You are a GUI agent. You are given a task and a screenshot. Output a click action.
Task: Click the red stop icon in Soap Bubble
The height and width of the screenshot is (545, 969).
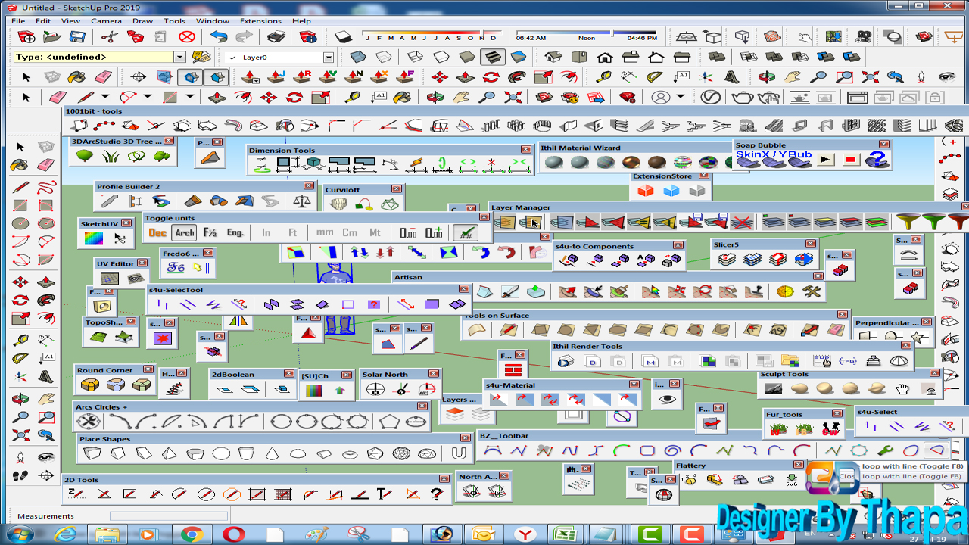coord(850,159)
